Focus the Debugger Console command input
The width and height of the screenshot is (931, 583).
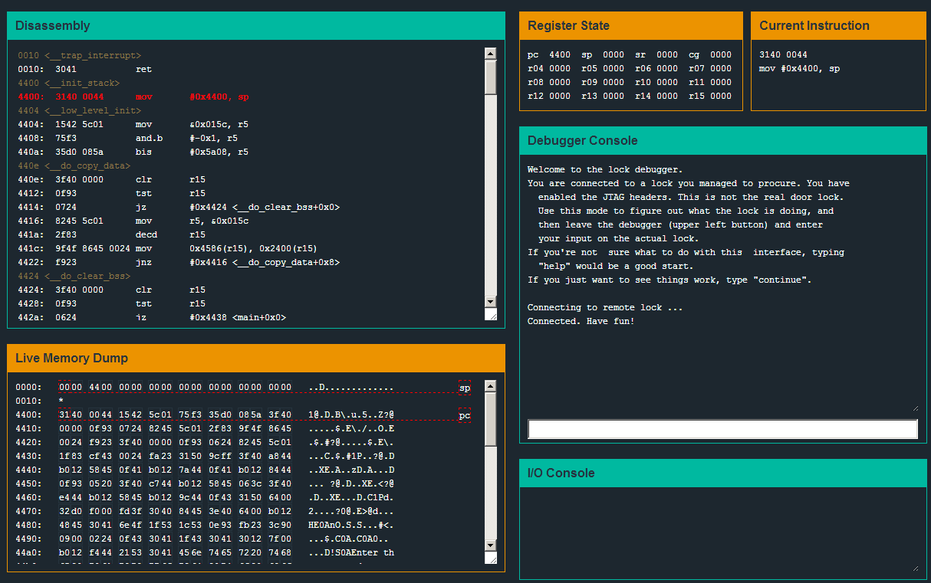722,429
